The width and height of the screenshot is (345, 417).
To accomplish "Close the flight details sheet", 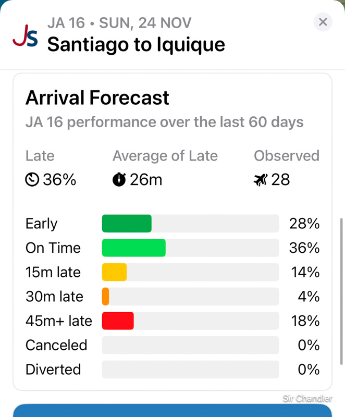I will click(x=323, y=22).
